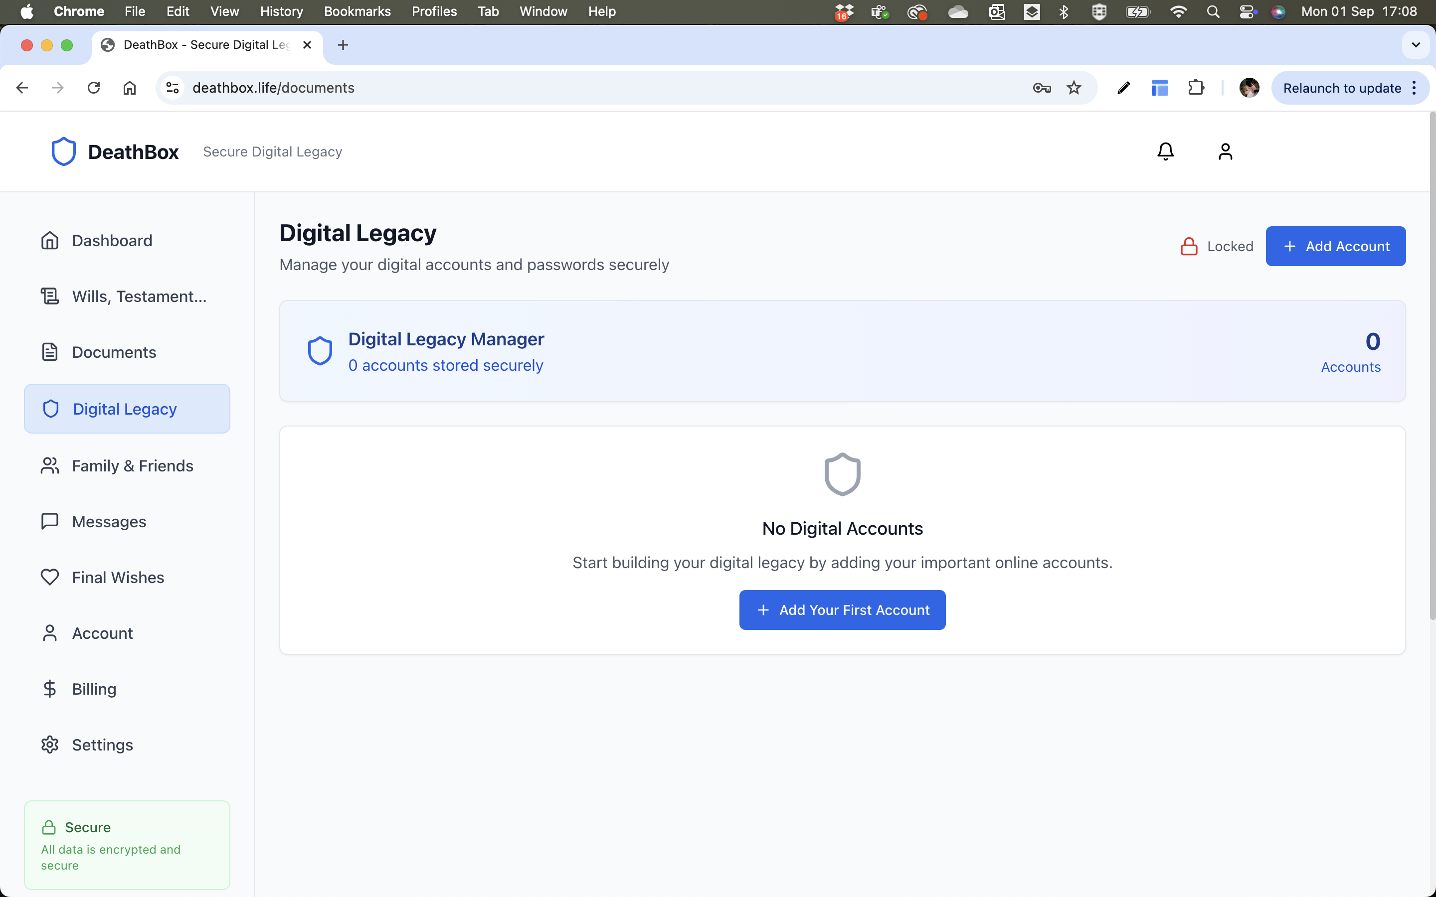Click the Wills scroll icon in sidebar
The height and width of the screenshot is (897, 1436).
pos(50,296)
